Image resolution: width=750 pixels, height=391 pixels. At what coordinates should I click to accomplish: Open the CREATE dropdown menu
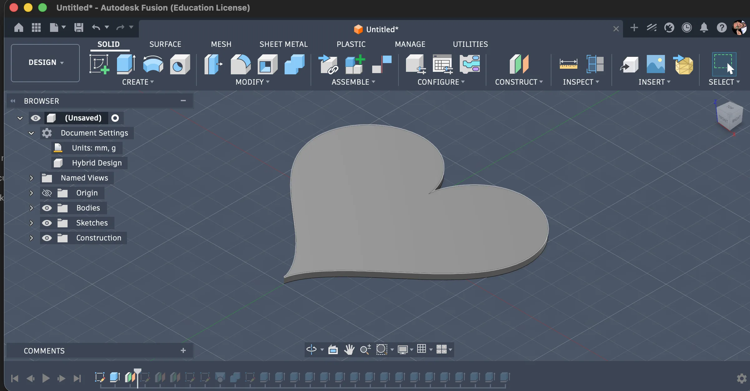(138, 82)
